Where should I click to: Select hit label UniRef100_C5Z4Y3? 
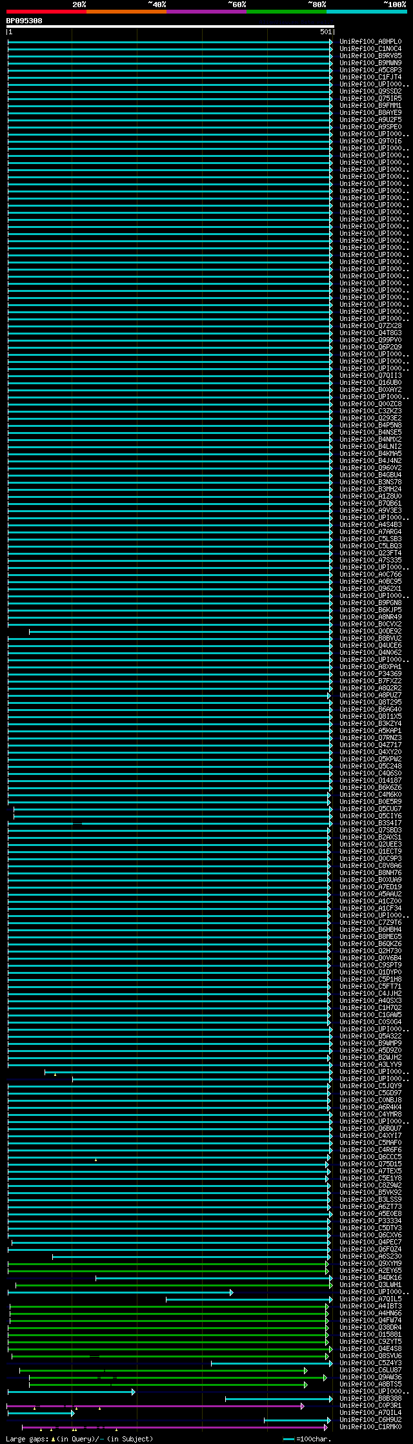[370, 1363]
